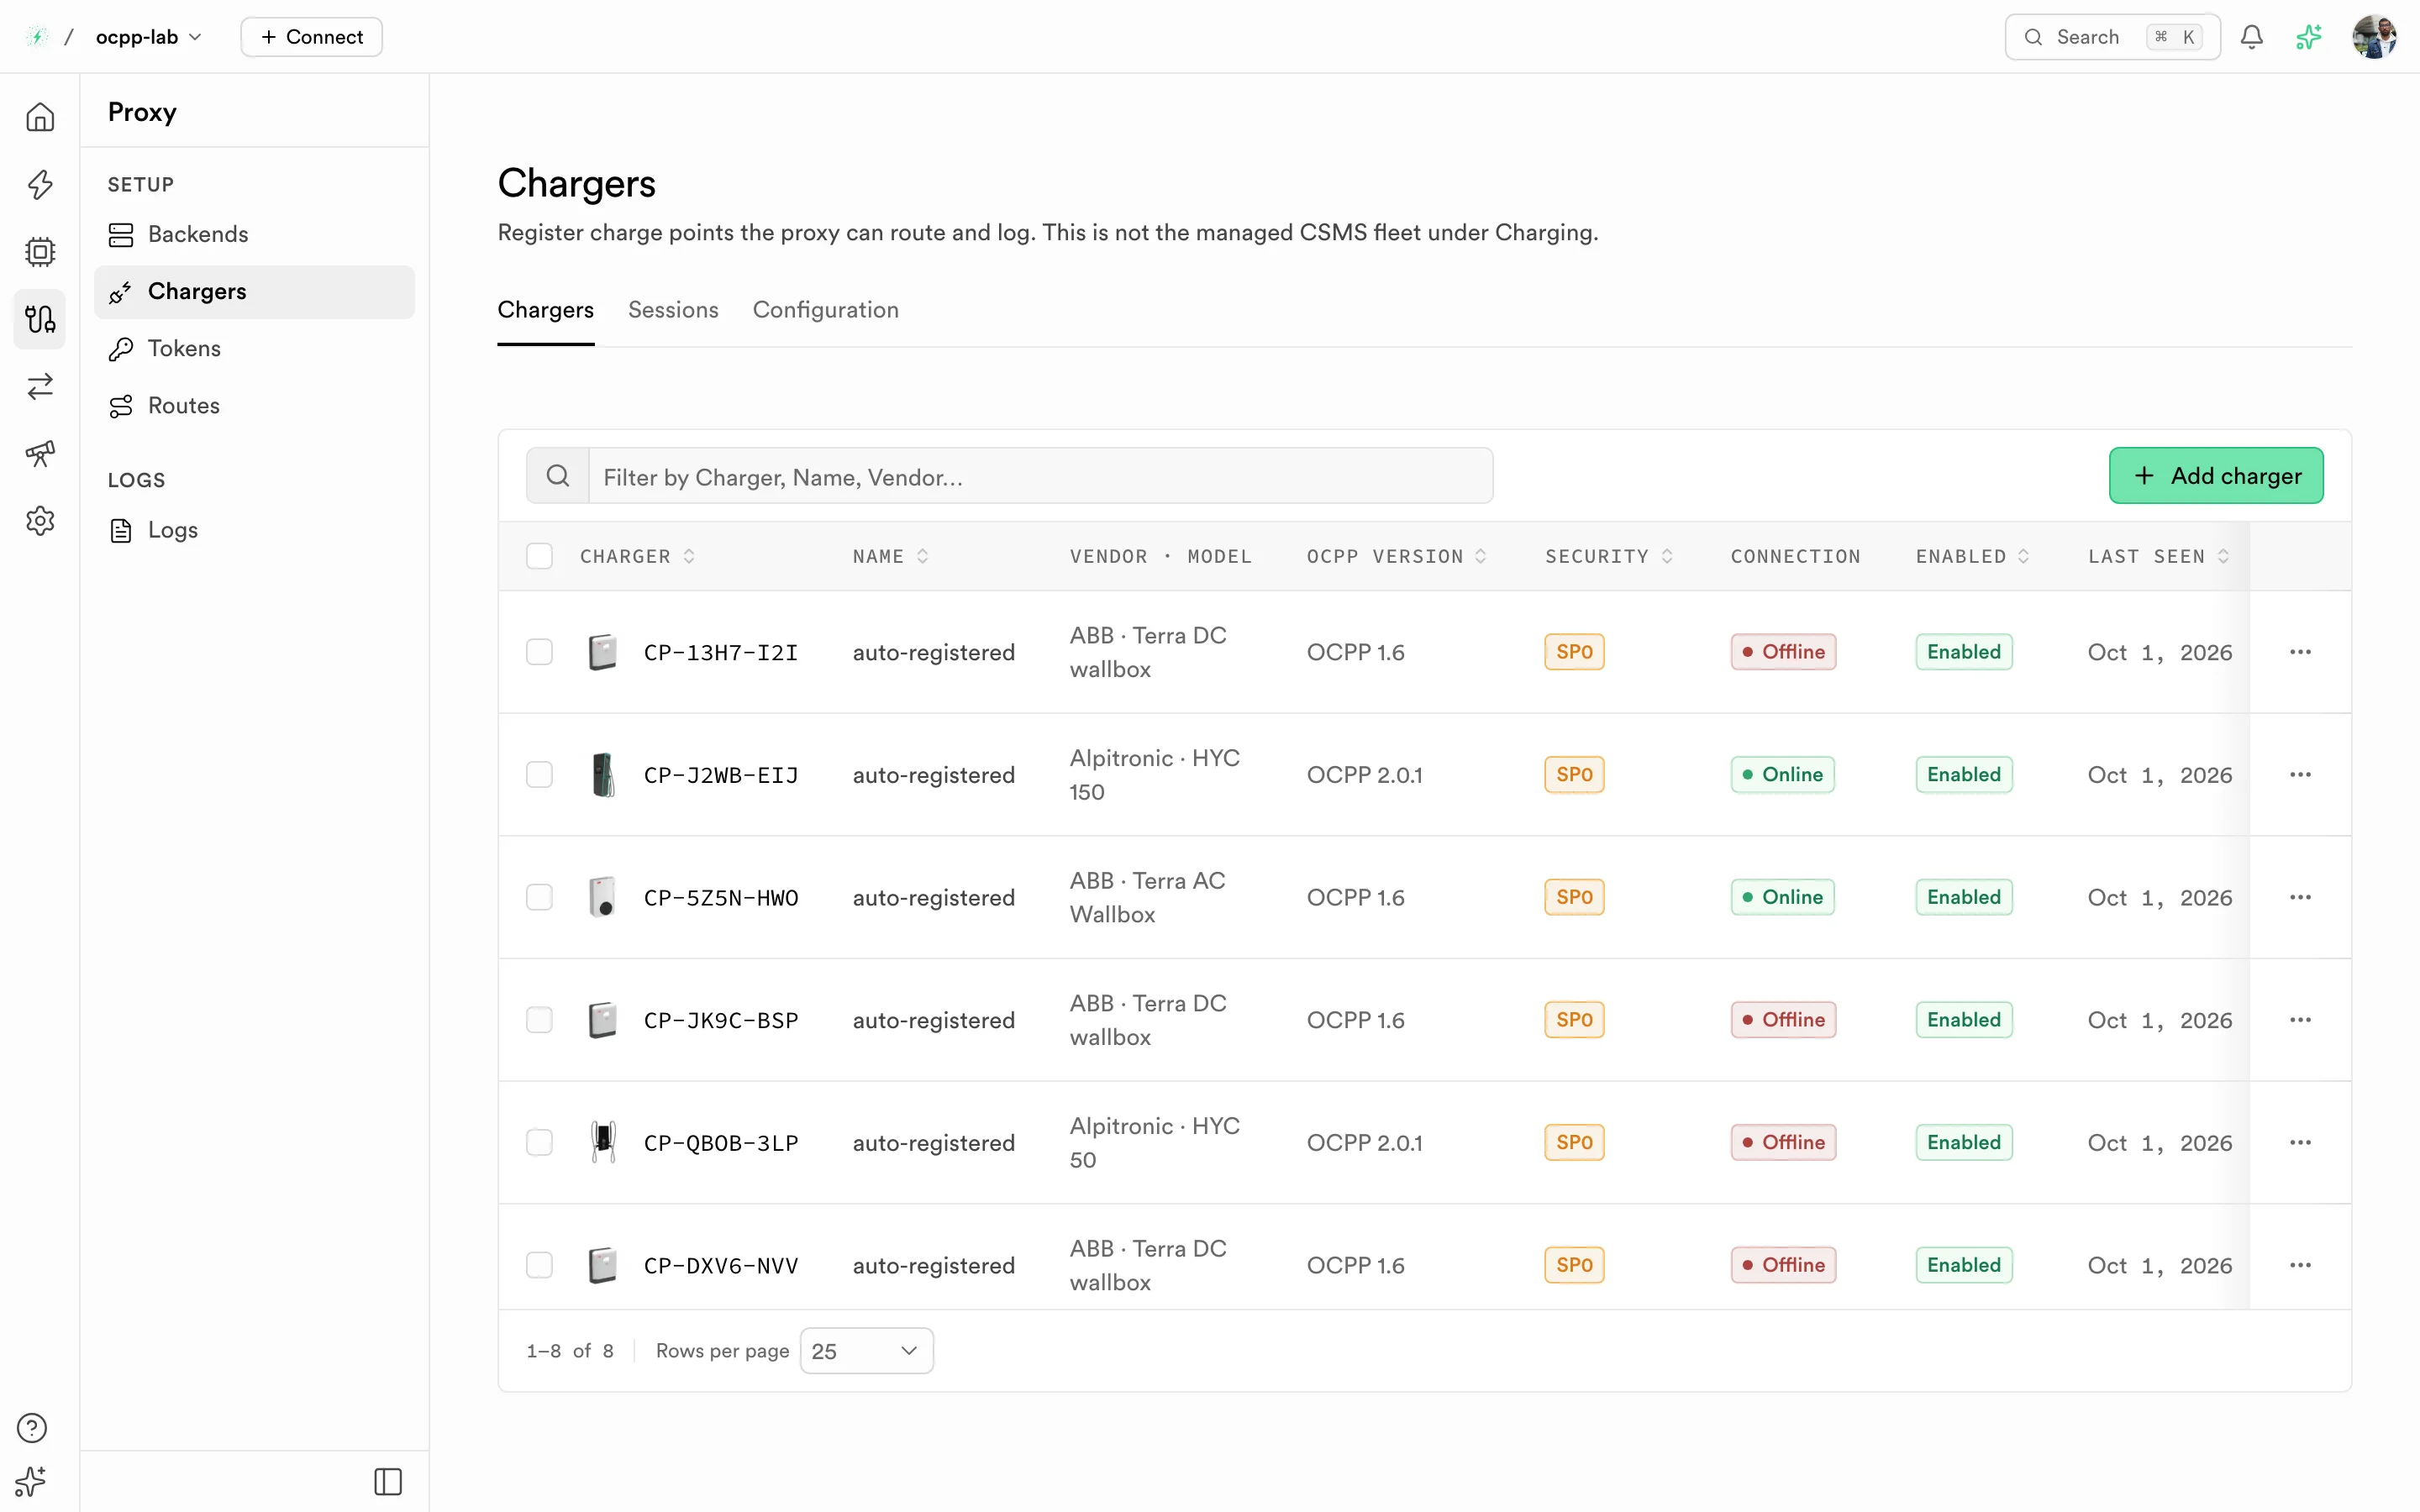
Task: Open the top Search box
Action: [2112, 37]
